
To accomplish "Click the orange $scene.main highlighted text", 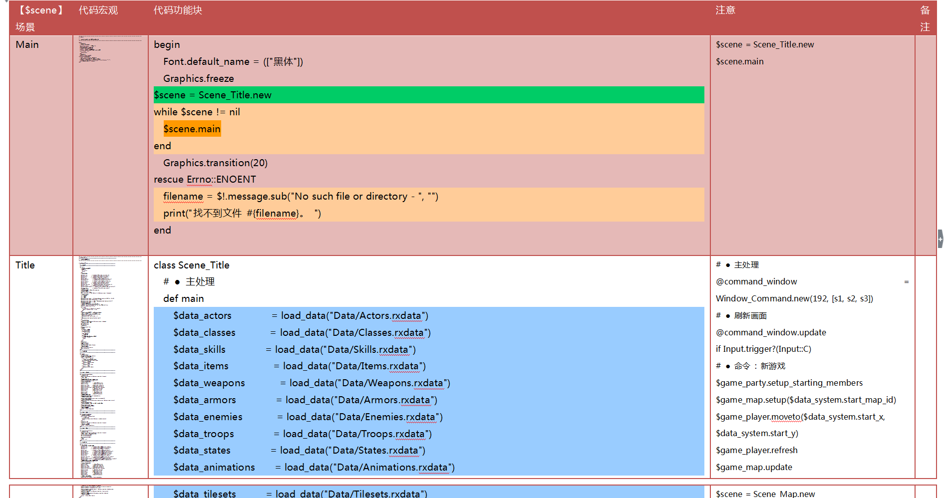I will (192, 129).
